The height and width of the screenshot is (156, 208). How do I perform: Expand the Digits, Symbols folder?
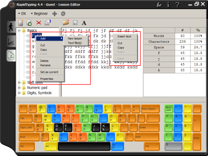pos(19,93)
